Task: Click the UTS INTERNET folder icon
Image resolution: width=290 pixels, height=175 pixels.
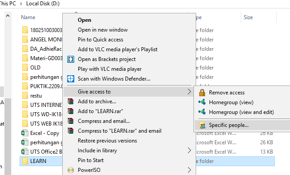Action: point(25,105)
